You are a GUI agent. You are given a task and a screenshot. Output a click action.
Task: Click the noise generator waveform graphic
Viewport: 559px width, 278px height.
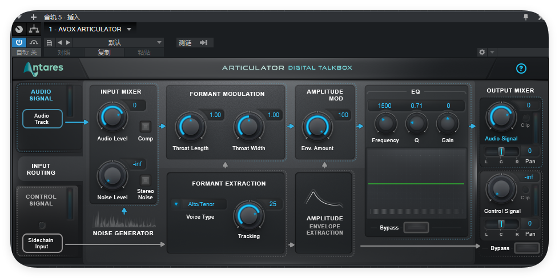(x=124, y=221)
